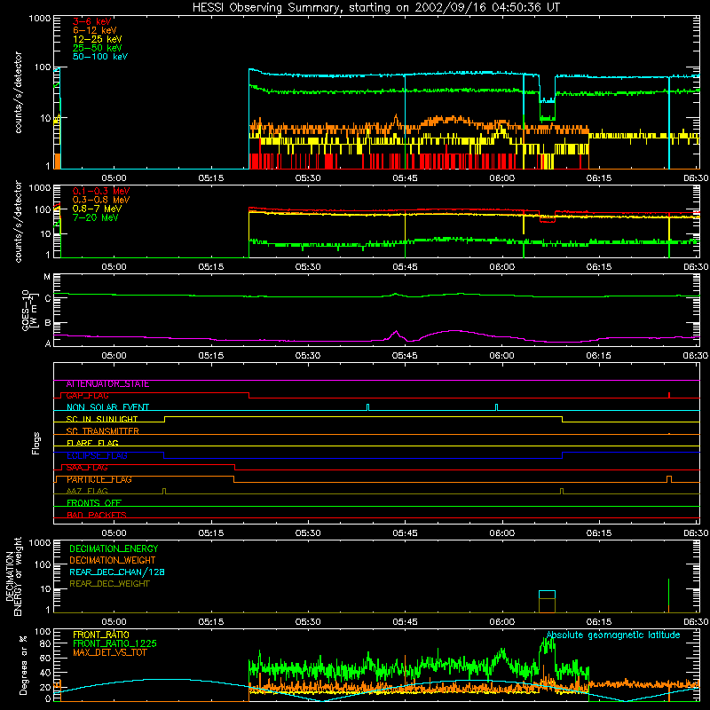Click the 0.3-0.8 MeV legend label
Image resolution: width=710 pixels, height=710 pixels.
point(101,200)
